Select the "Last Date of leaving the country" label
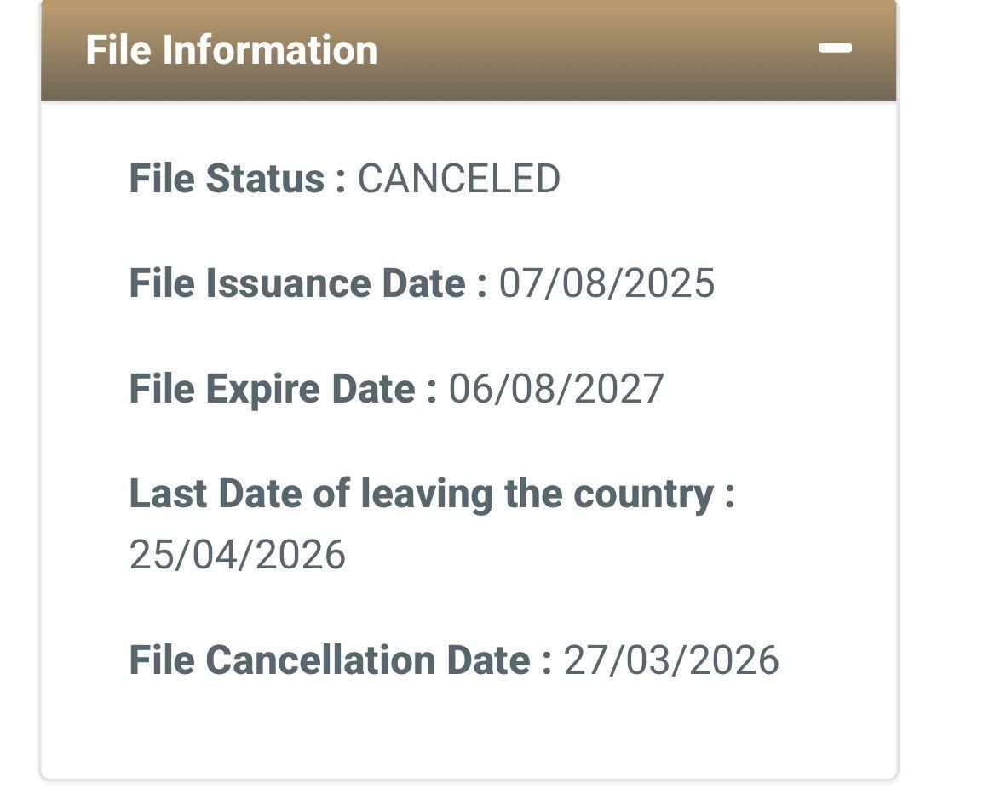989x794 pixels. (431, 494)
